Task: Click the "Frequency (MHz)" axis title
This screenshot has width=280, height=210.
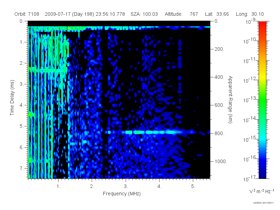Action: pos(122,194)
